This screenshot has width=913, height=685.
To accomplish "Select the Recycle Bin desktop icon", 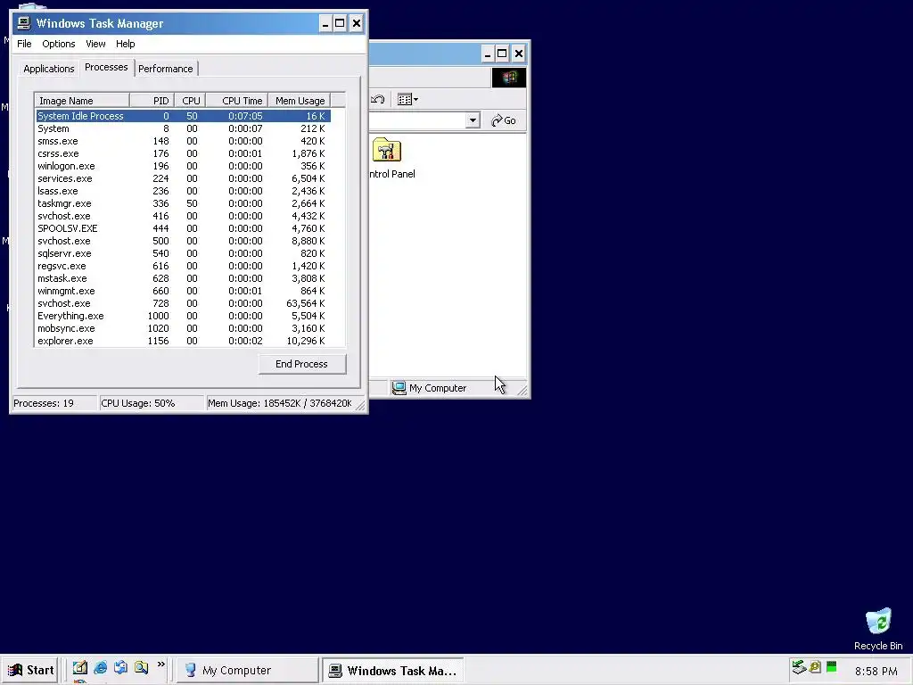I will [x=878, y=629].
